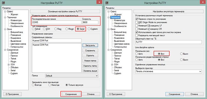Screen dimensions: 207x99
Task: Select 'Прокси' in left window tree
Action: [x=14, y=56]
